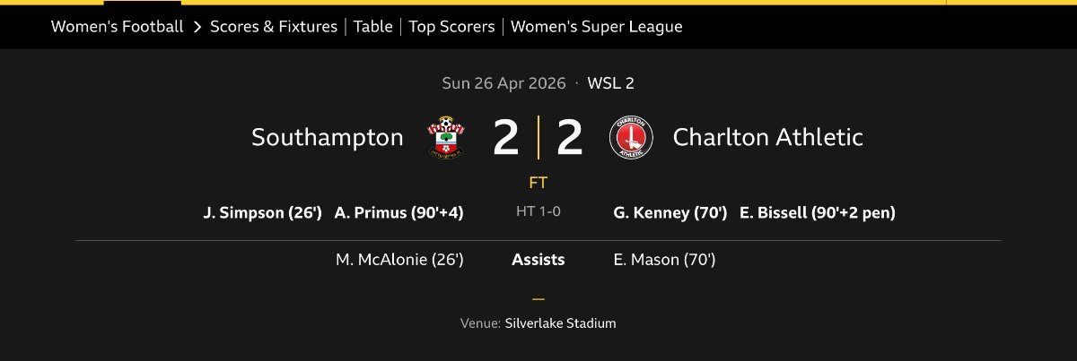Screen dimensions: 1077x361
Task: Open the Table navigation item
Action: (372, 27)
